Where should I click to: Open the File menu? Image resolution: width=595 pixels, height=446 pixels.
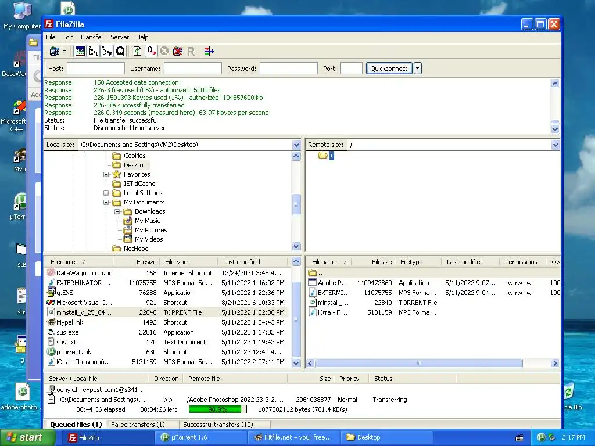(x=51, y=37)
